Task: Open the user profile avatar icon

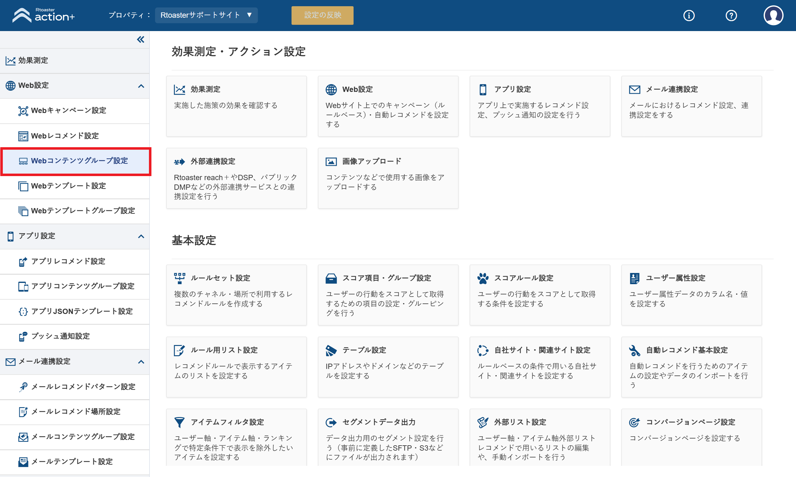Action: [x=773, y=15]
